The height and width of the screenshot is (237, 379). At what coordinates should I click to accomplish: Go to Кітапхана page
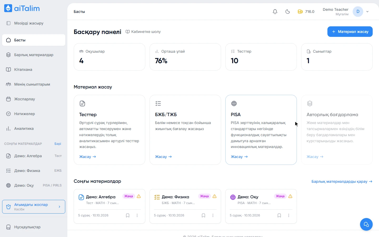click(34, 70)
